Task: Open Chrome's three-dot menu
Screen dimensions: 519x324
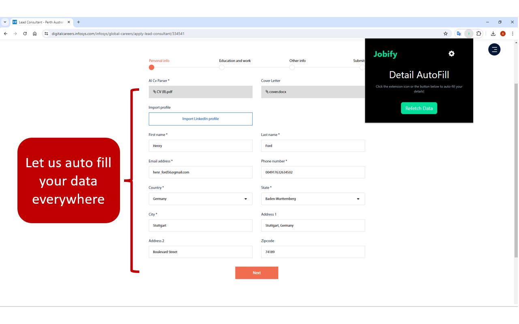Action: [512, 34]
